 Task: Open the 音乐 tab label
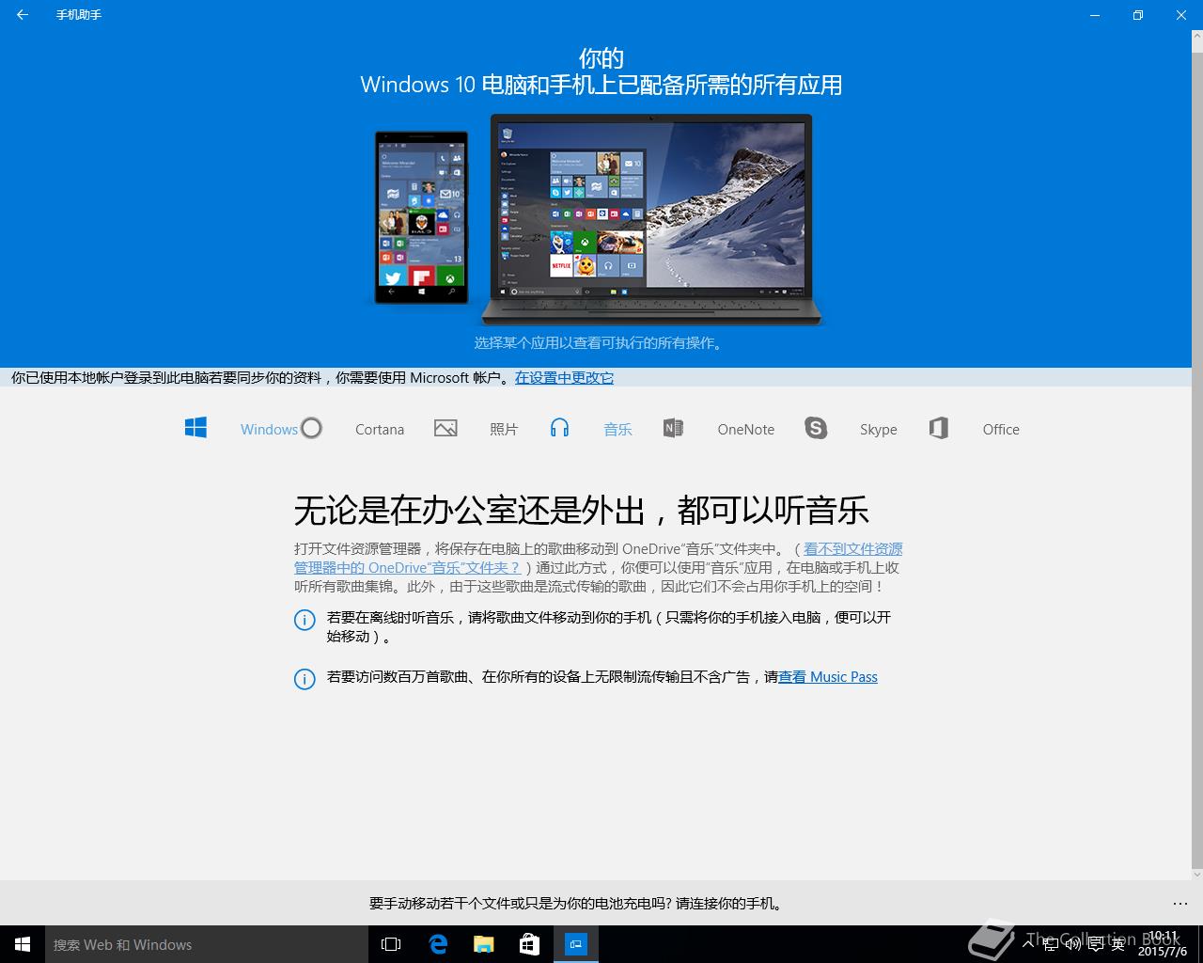[x=617, y=429]
